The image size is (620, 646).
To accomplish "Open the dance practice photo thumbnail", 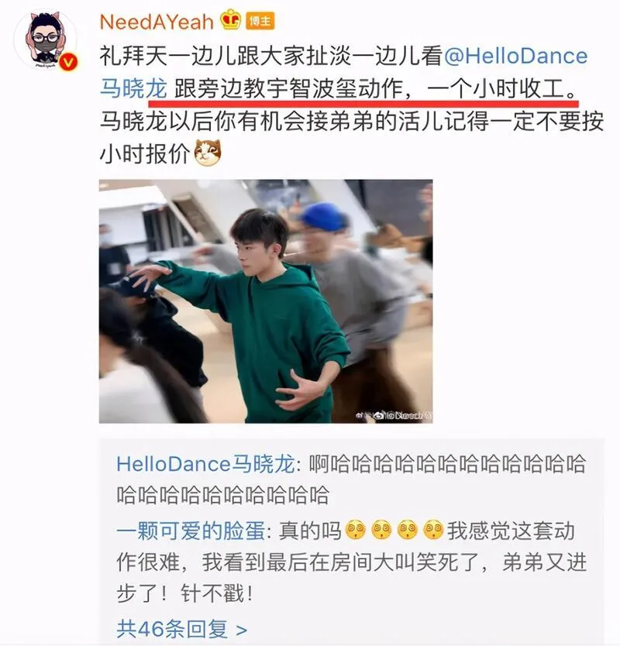I will 266,301.
